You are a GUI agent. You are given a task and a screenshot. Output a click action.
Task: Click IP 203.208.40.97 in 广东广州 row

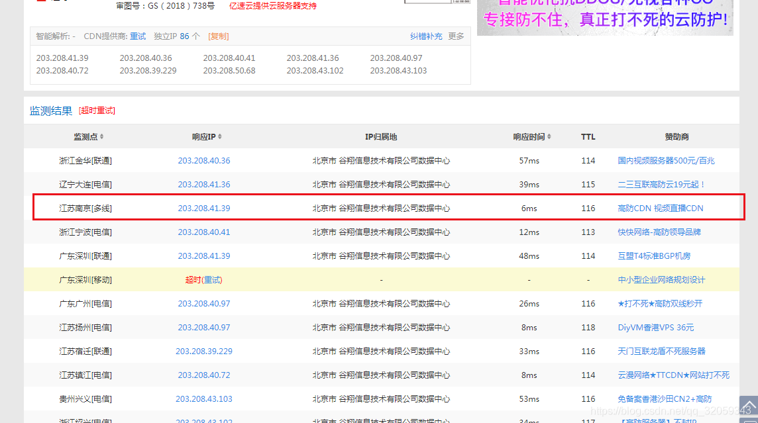(204, 304)
